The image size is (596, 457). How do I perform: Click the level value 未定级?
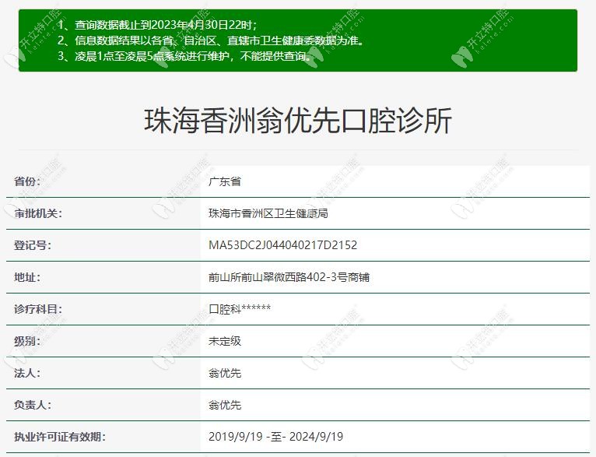click(225, 341)
